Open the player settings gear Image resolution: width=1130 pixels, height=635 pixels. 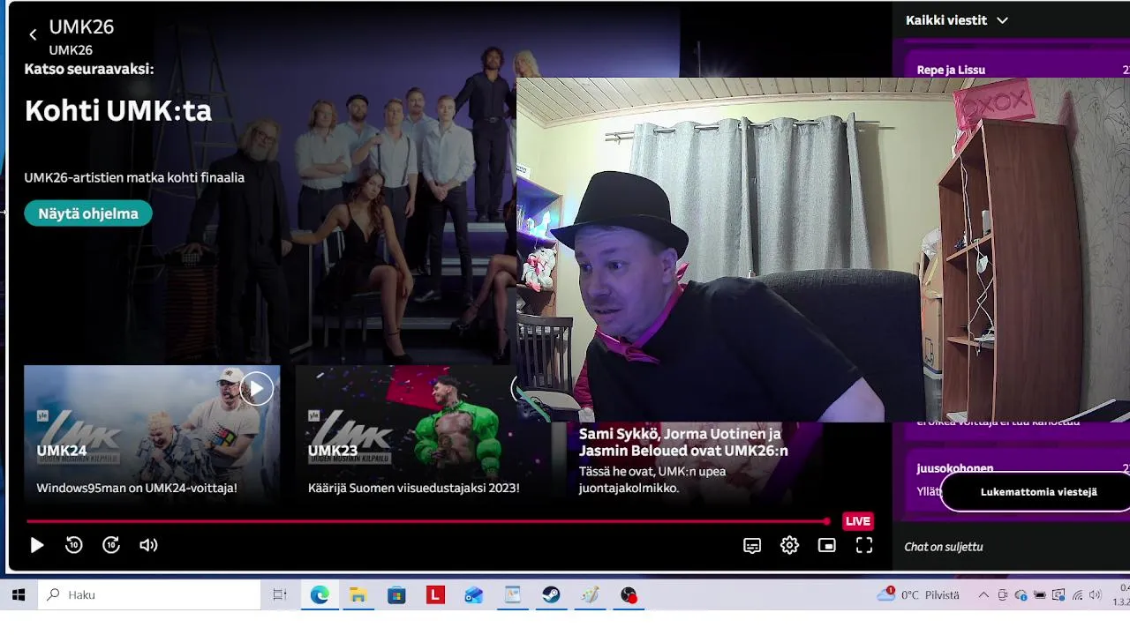coord(789,546)
